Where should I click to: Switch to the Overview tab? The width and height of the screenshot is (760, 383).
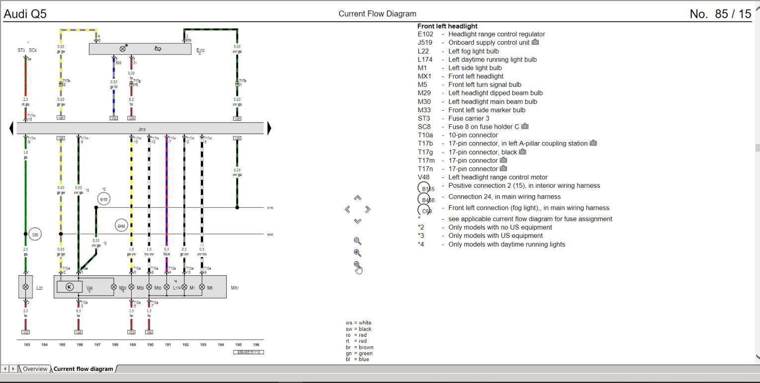pyautogui.click(x=34, y=369)
